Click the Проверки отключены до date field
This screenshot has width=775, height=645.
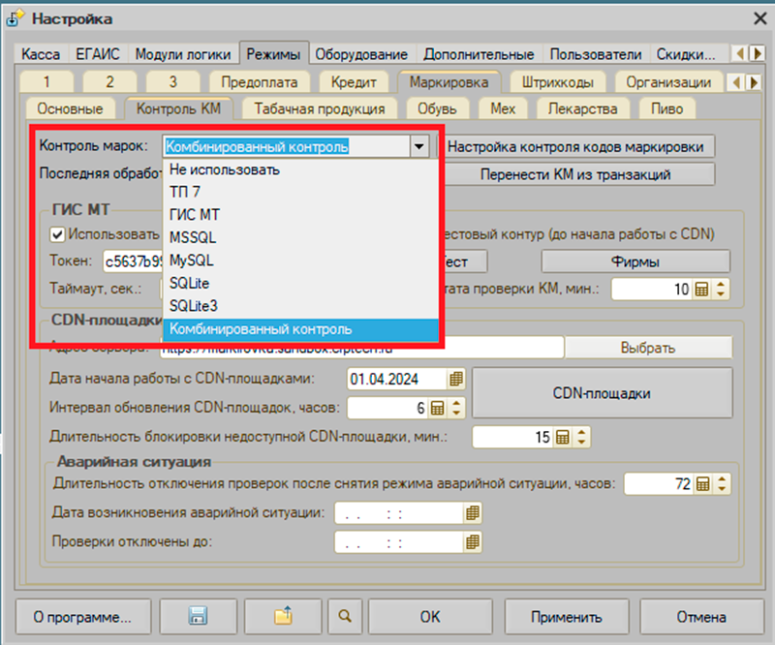[398, 542]
